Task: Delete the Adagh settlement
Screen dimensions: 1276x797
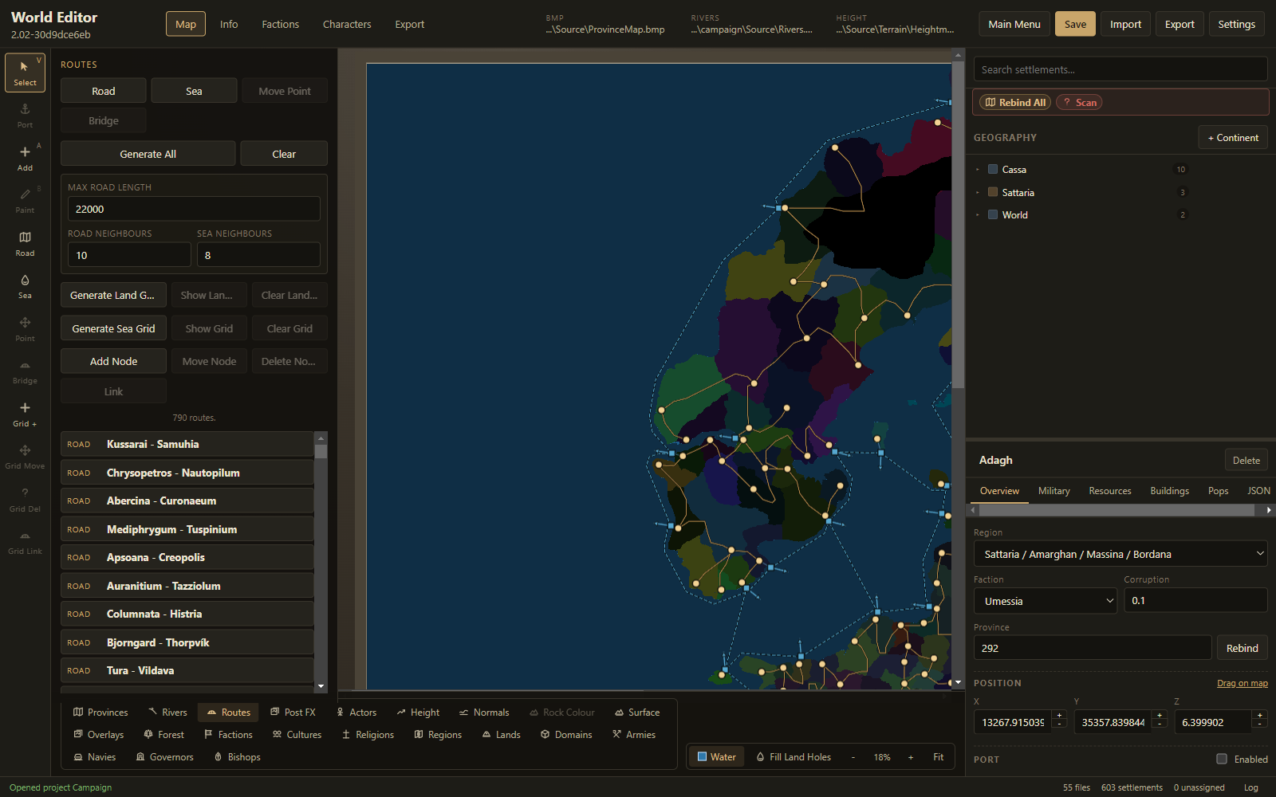Action: (1246, 460)
